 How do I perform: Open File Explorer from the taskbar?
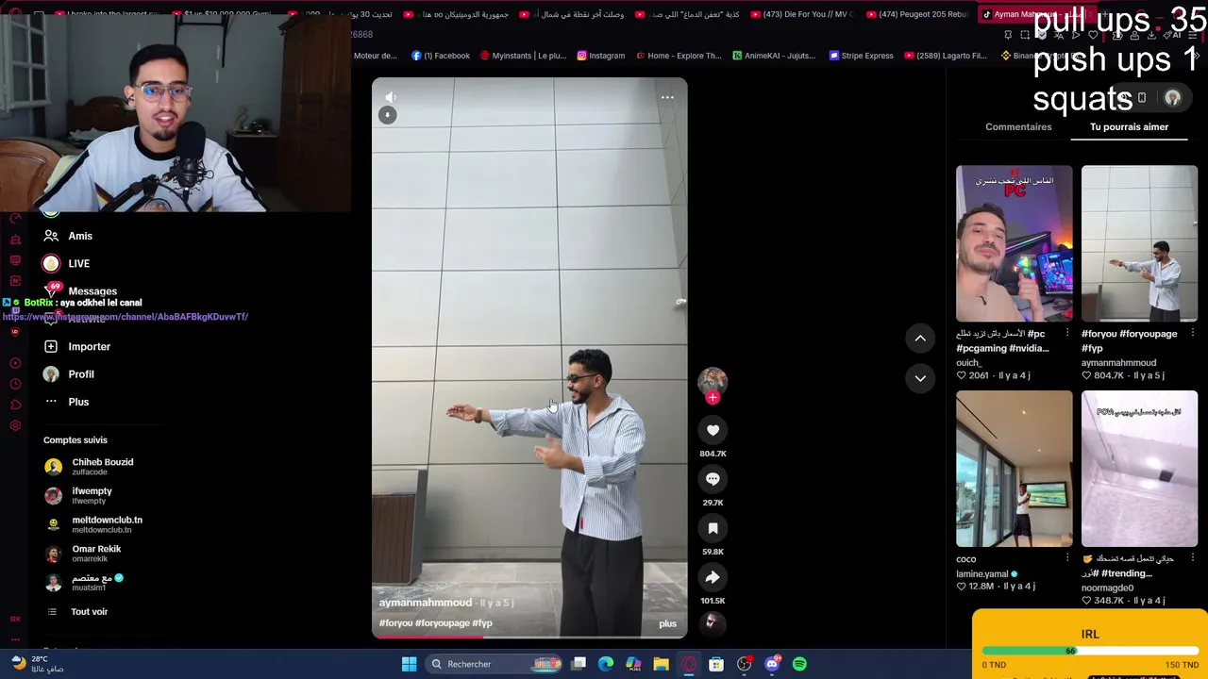tap(662, 664)
